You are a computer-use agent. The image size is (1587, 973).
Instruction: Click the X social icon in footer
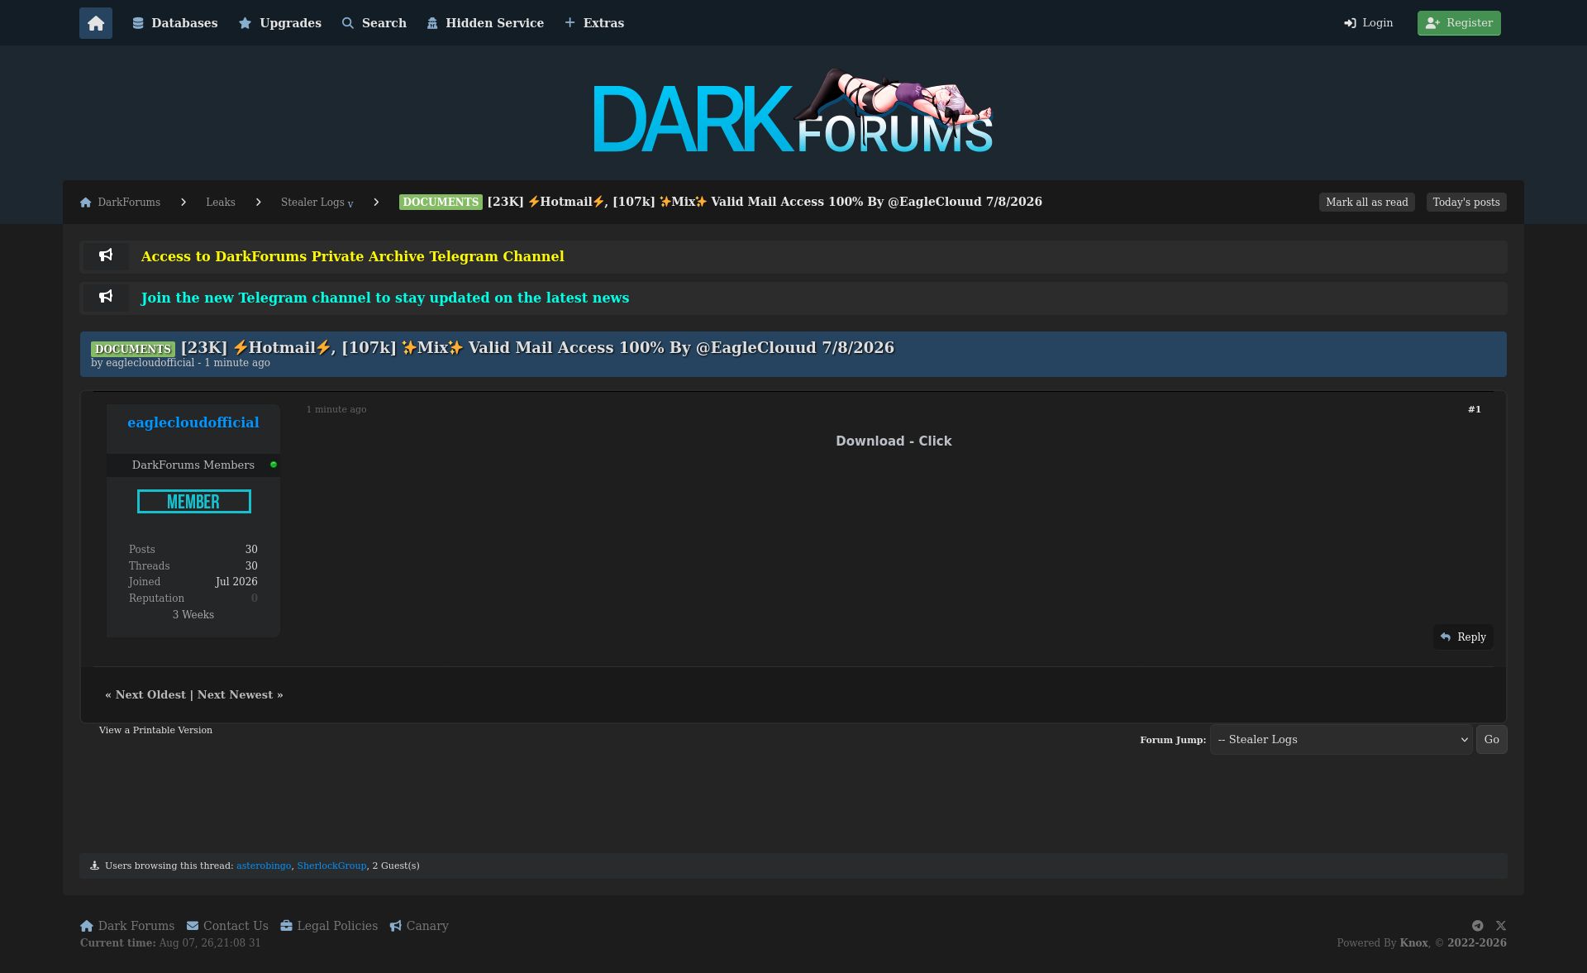1501,927
